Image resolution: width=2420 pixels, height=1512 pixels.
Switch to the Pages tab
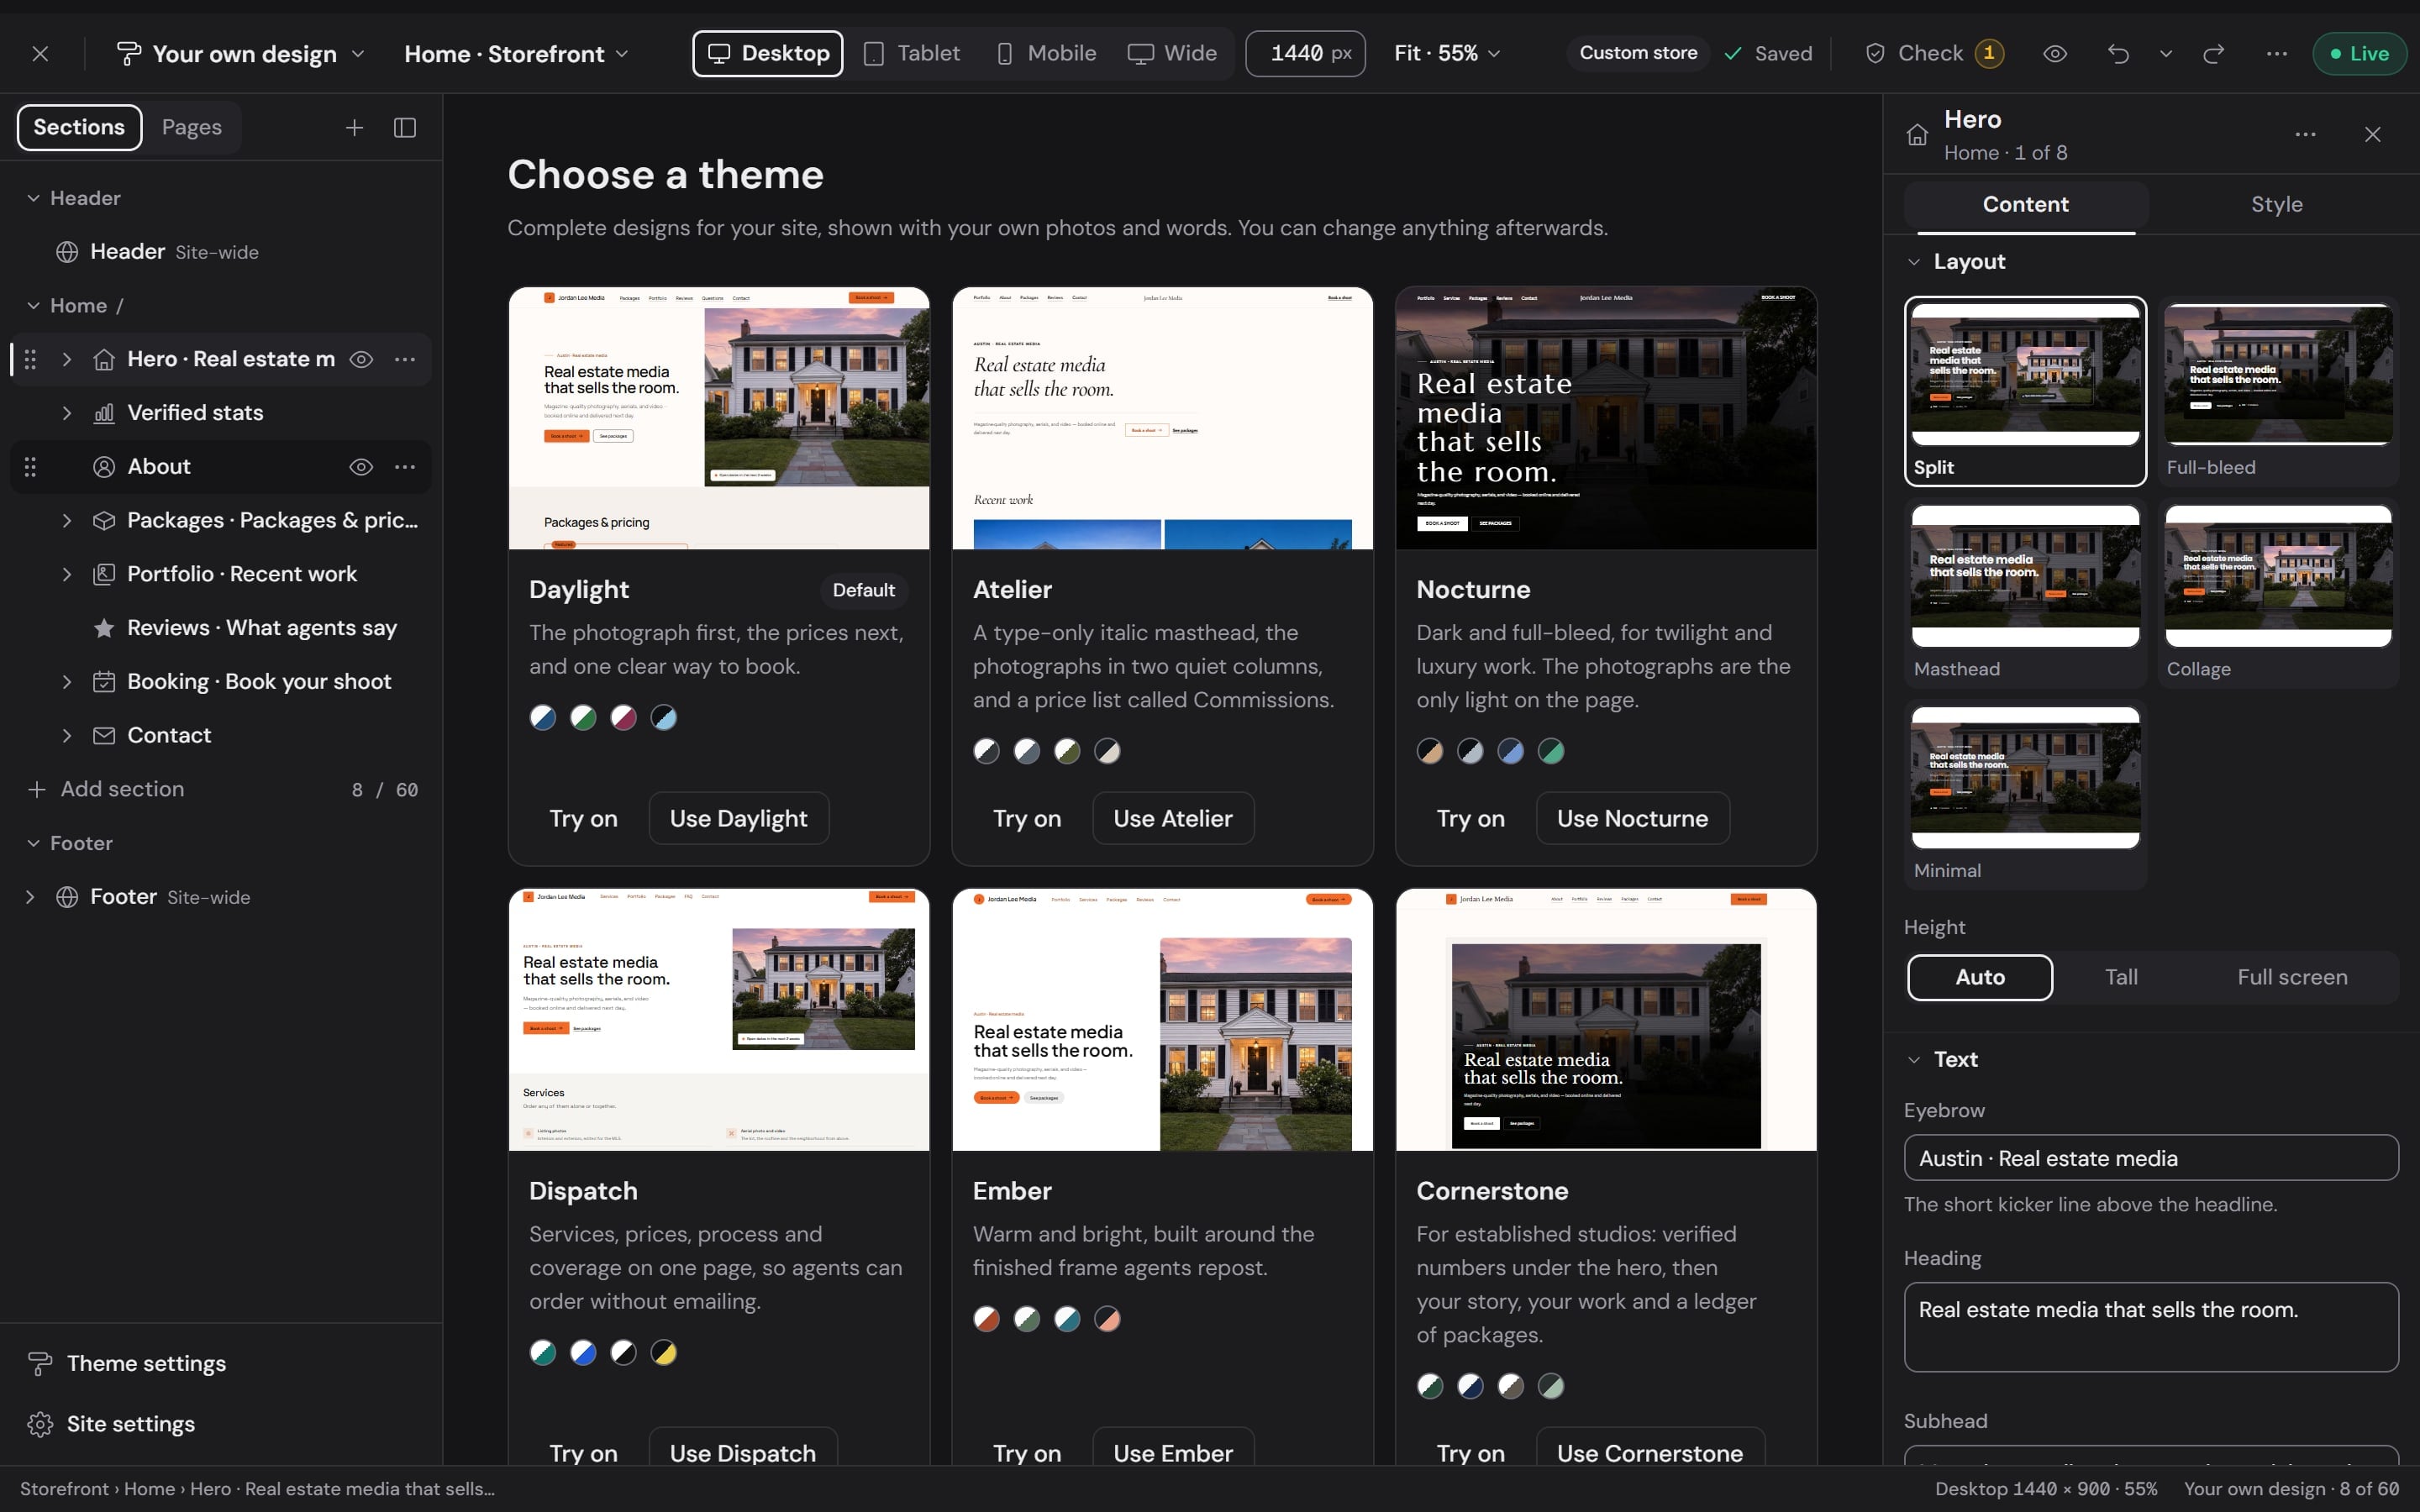(191, 127)
